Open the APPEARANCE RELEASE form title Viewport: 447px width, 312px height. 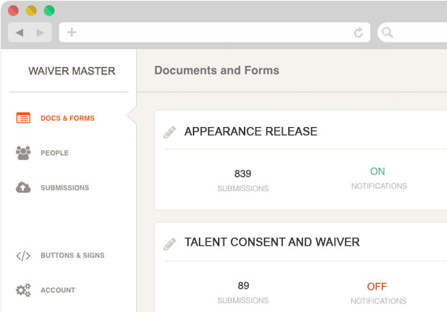tap(251, 132)
